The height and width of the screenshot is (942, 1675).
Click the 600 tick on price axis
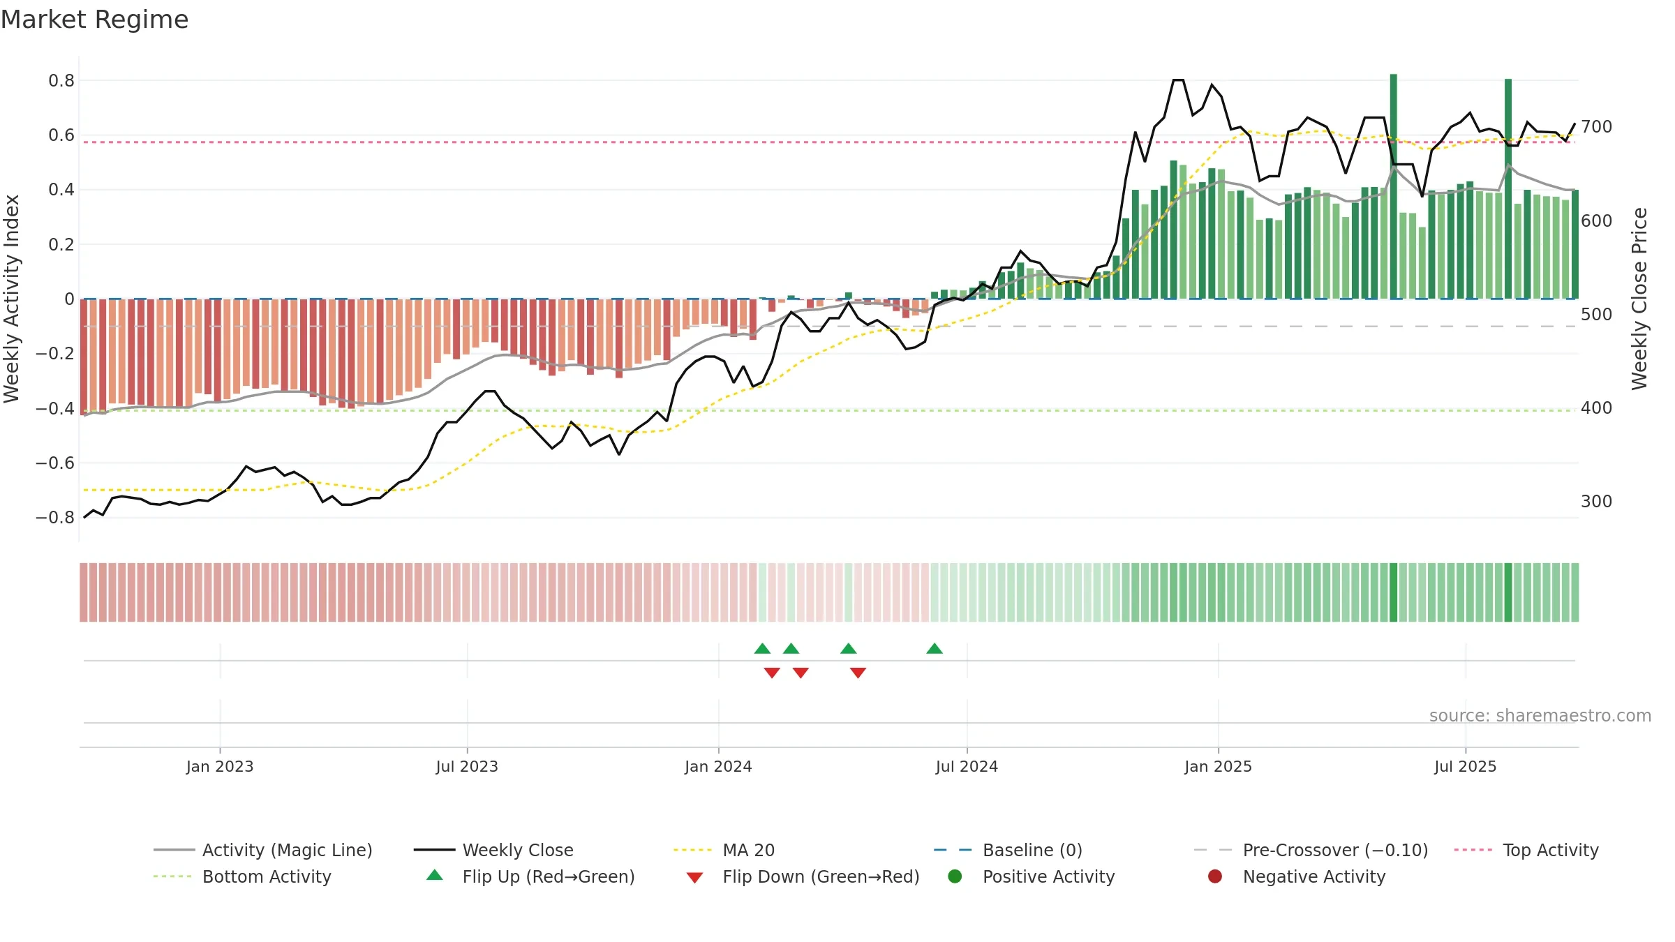click(x=1597, y=221)
